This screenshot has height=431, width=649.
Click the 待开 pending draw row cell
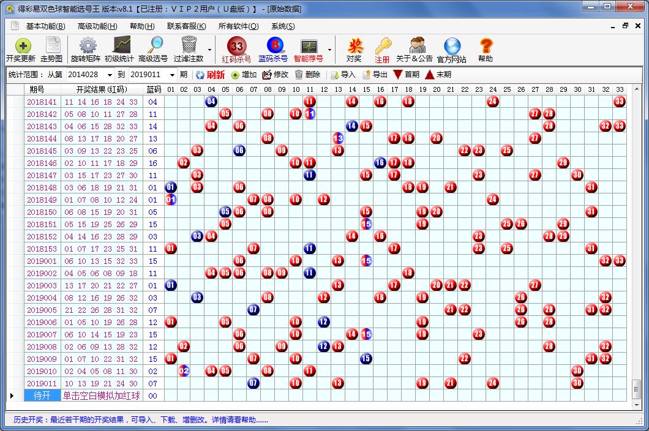[42, 395]
